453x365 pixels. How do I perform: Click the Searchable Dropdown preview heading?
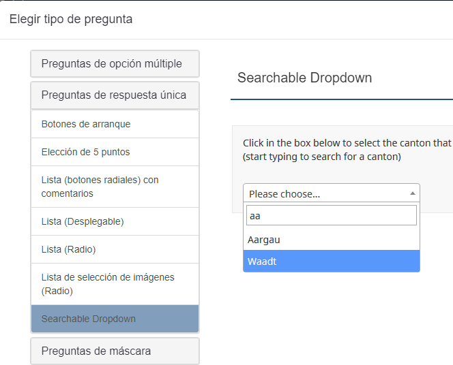coord(304,78)
